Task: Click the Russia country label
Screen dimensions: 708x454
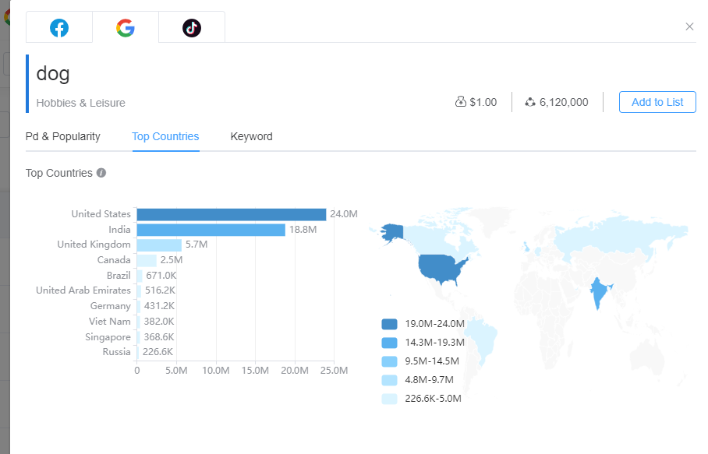Action: (x=116, y=352)
